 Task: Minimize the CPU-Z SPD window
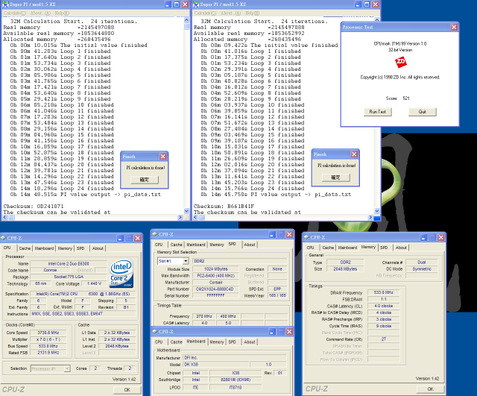click(272, 235)
